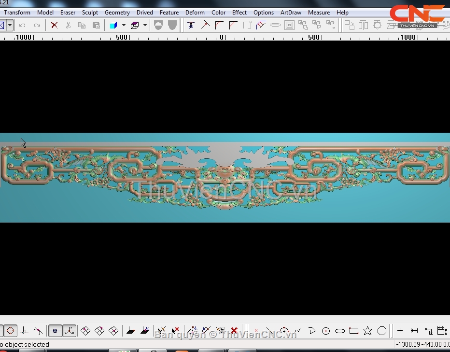Select the rectangle drawing tool
The width and height of the screenshot is (450, 352).
354,331
